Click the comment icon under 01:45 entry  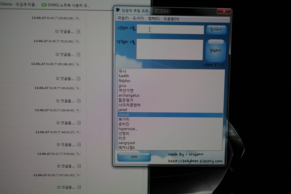(x=78, y=54)
